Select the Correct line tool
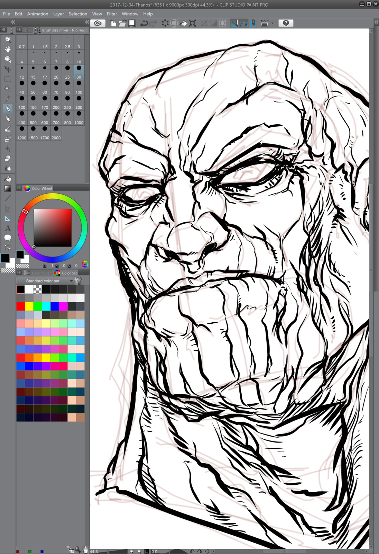Screen dimensions: 379x554 [8, 248]
